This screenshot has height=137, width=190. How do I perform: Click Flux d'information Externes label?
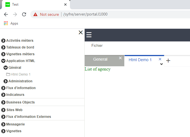tap(29, 116)
